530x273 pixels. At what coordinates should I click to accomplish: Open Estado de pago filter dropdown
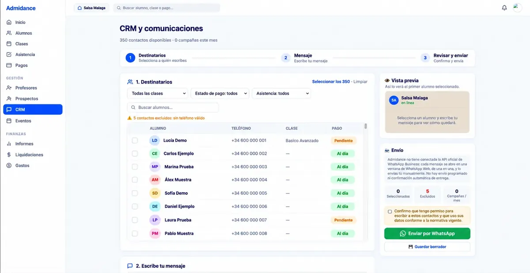[x=220, y=94]
